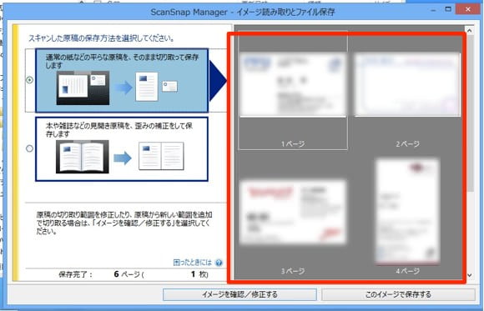This screenshot has width=484, height=311.
Task: Click the open book illustration icon
Action: [83, 157]
